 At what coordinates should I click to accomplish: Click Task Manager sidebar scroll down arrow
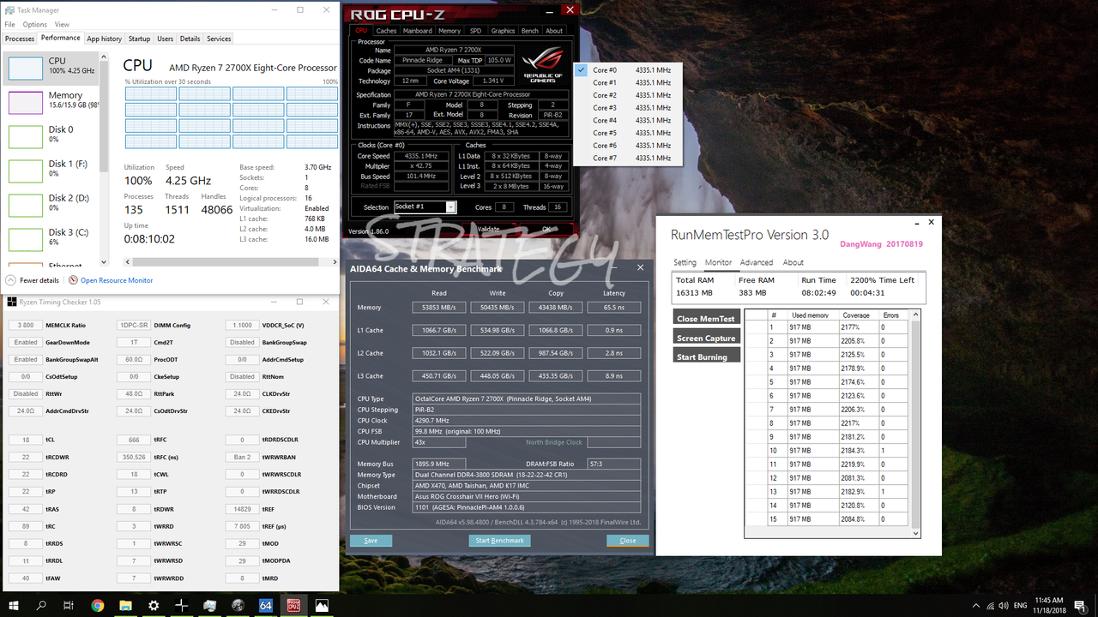pyautogui.click(x=105, y=261)
